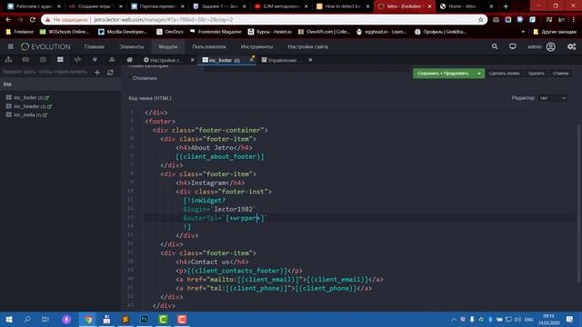Open the DevDocs bookmark
This screenshot has width=582, height=327.
(x=170, y=32)
